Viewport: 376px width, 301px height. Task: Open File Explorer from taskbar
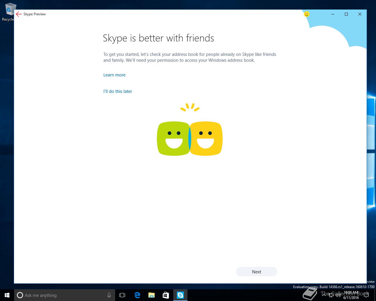pos(152,295)
